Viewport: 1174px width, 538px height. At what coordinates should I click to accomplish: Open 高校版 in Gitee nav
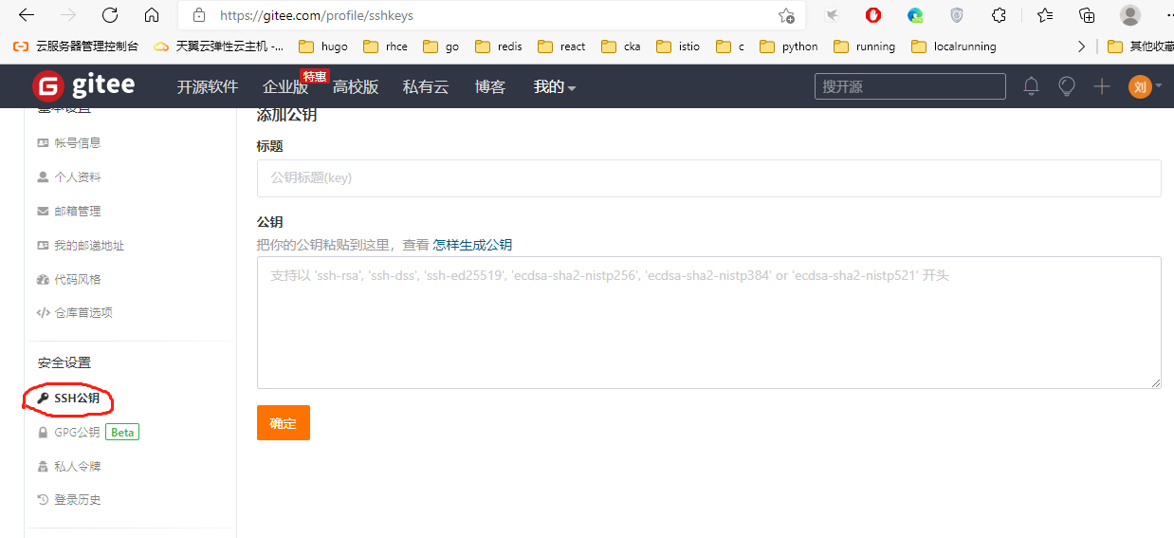pyautogui.click(x=356, y=86)
